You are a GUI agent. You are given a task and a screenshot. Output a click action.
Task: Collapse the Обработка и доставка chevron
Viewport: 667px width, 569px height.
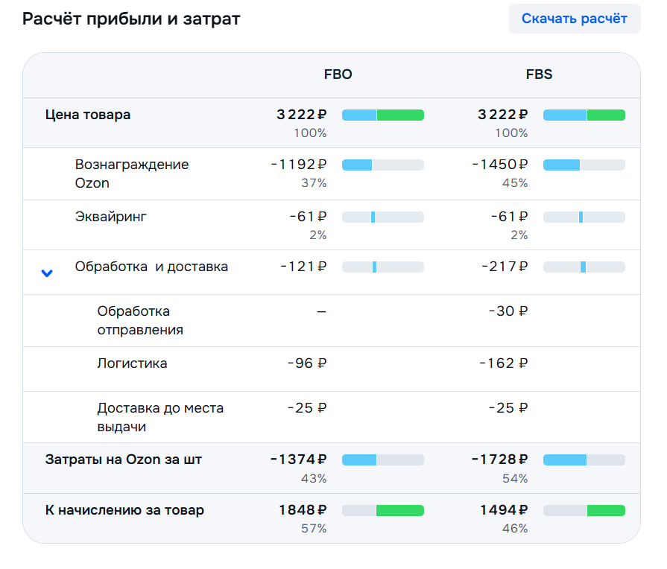pos(47,273)
